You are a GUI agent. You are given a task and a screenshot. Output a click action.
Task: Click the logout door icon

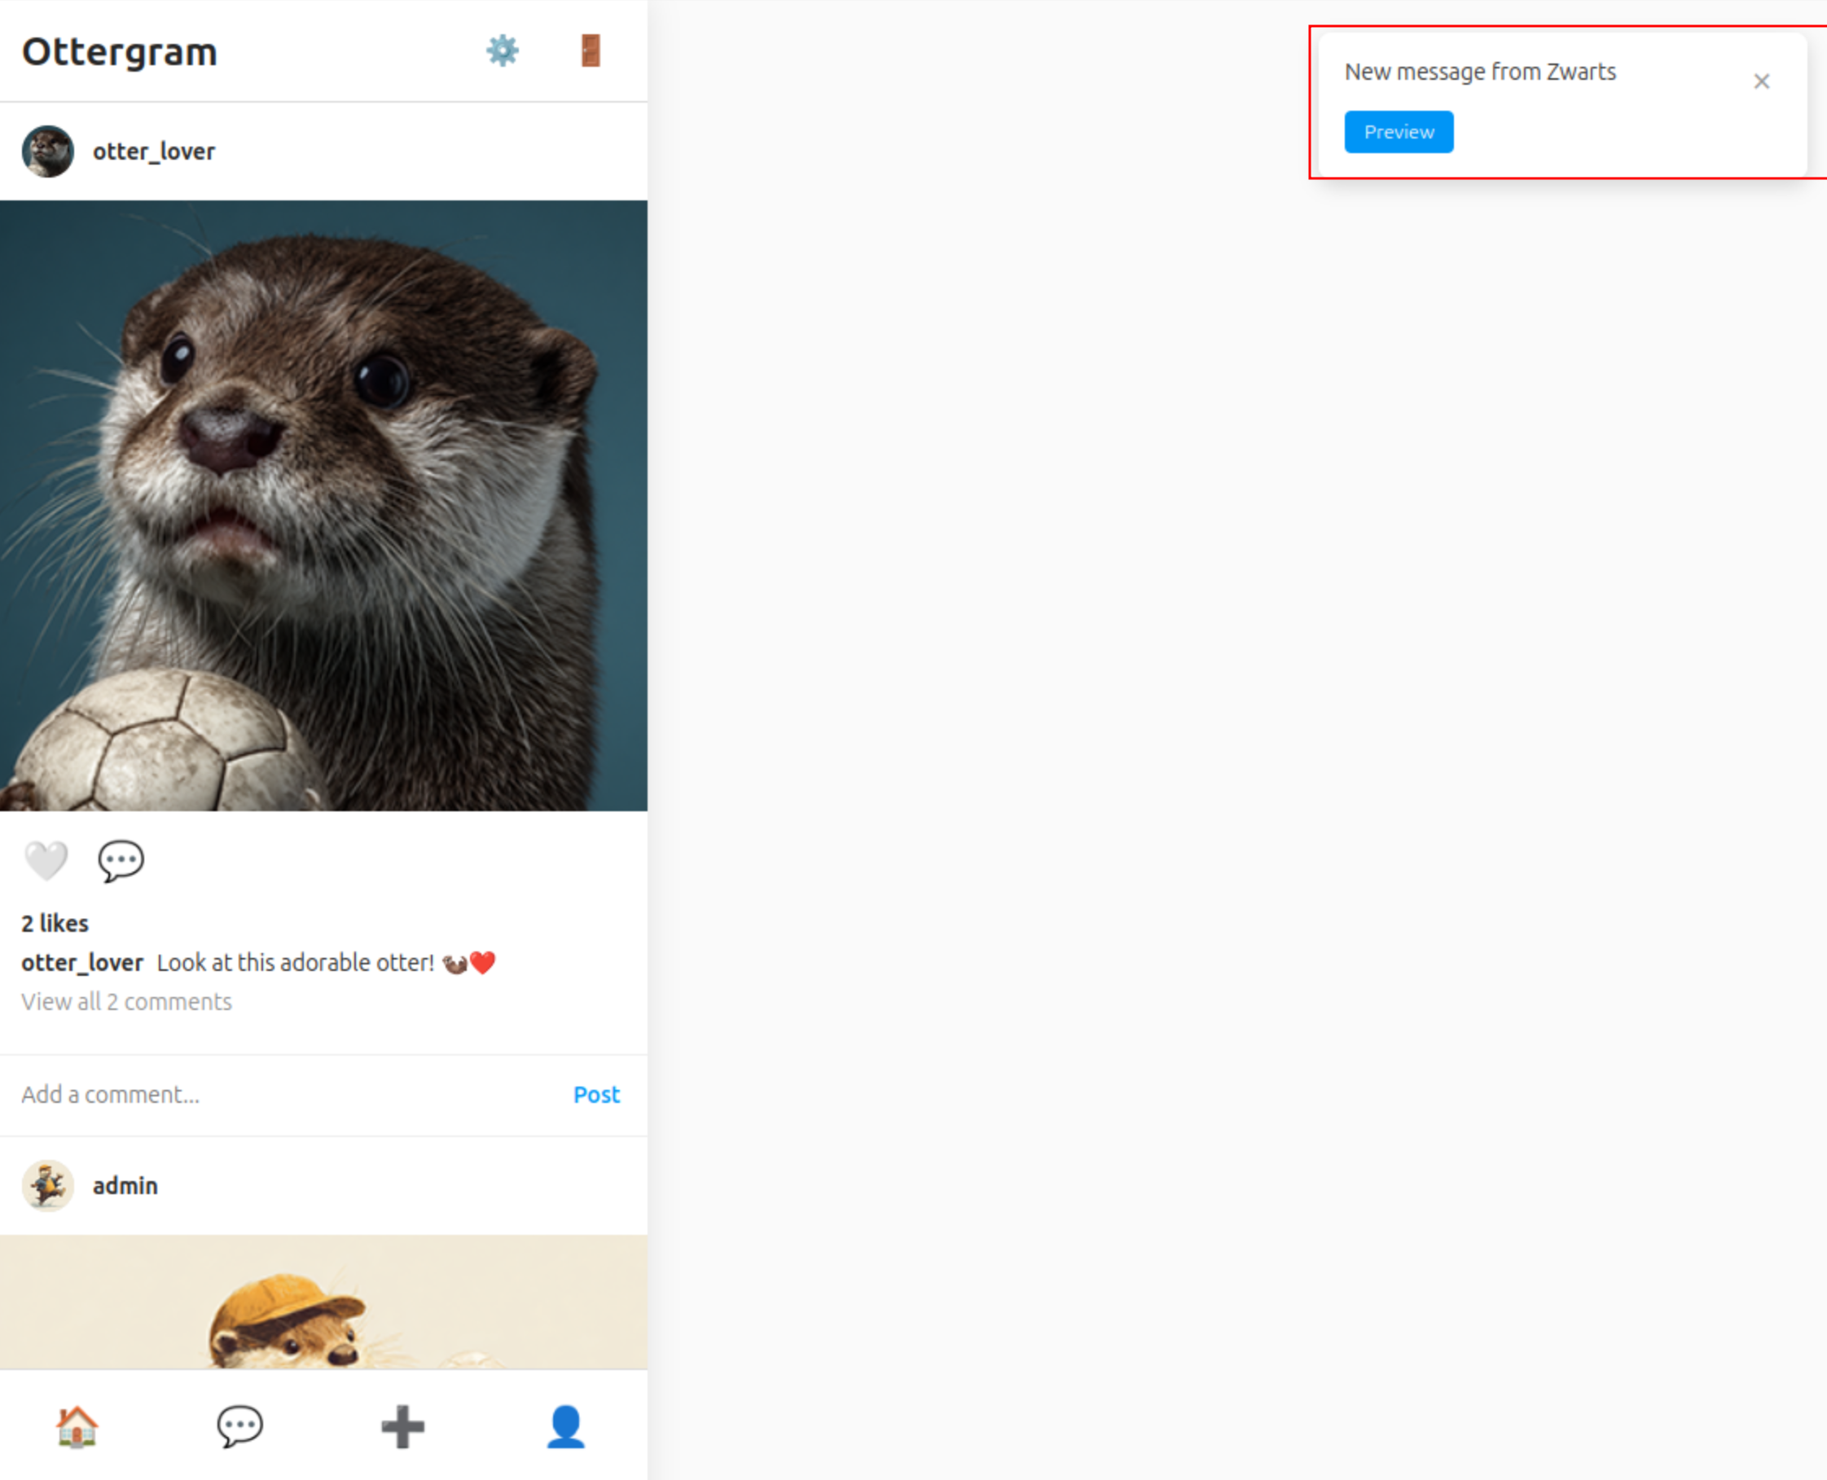(590, 51)
